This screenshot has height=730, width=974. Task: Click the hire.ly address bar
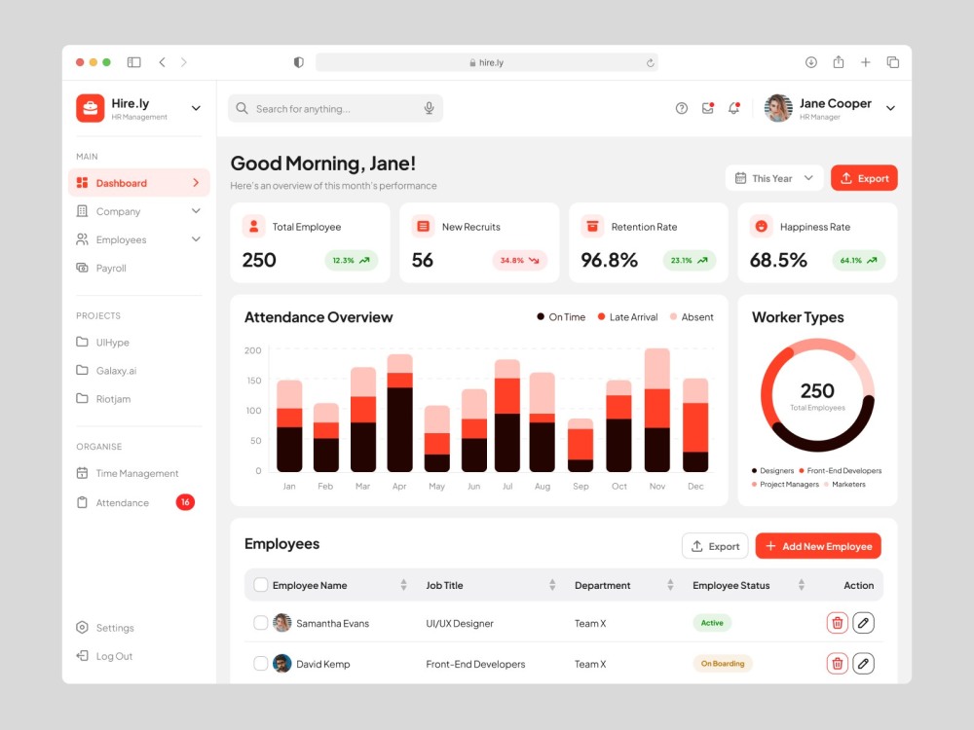coord(487,62)
